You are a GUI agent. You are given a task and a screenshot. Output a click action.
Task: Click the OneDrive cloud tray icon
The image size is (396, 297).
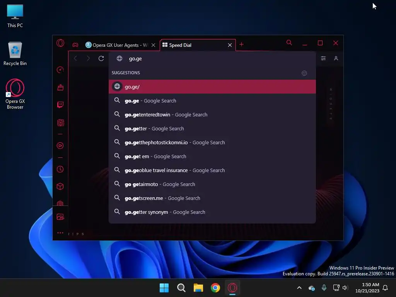click(x=312, y=288)
